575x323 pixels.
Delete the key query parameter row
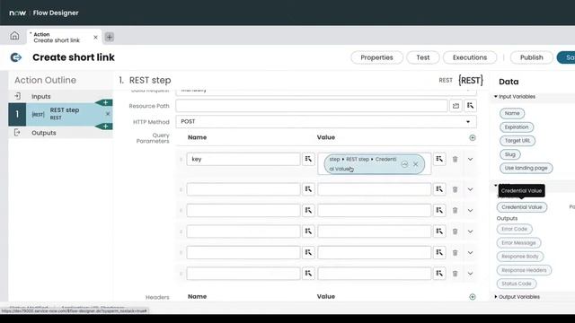456,160
